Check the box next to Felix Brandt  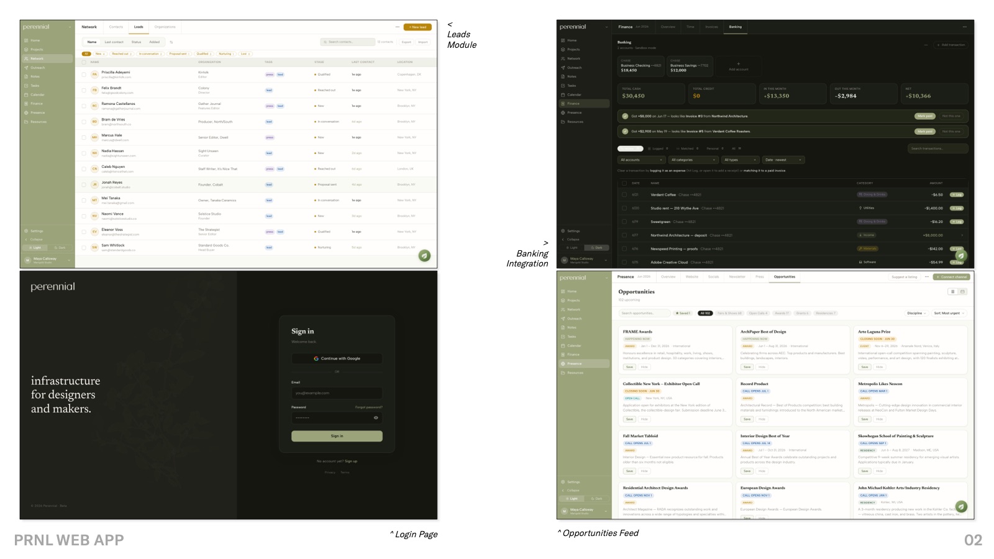(x=84, y=90)
